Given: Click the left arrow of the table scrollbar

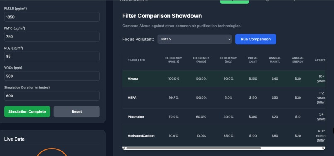Looking at the screenshot, I should 124,148.
